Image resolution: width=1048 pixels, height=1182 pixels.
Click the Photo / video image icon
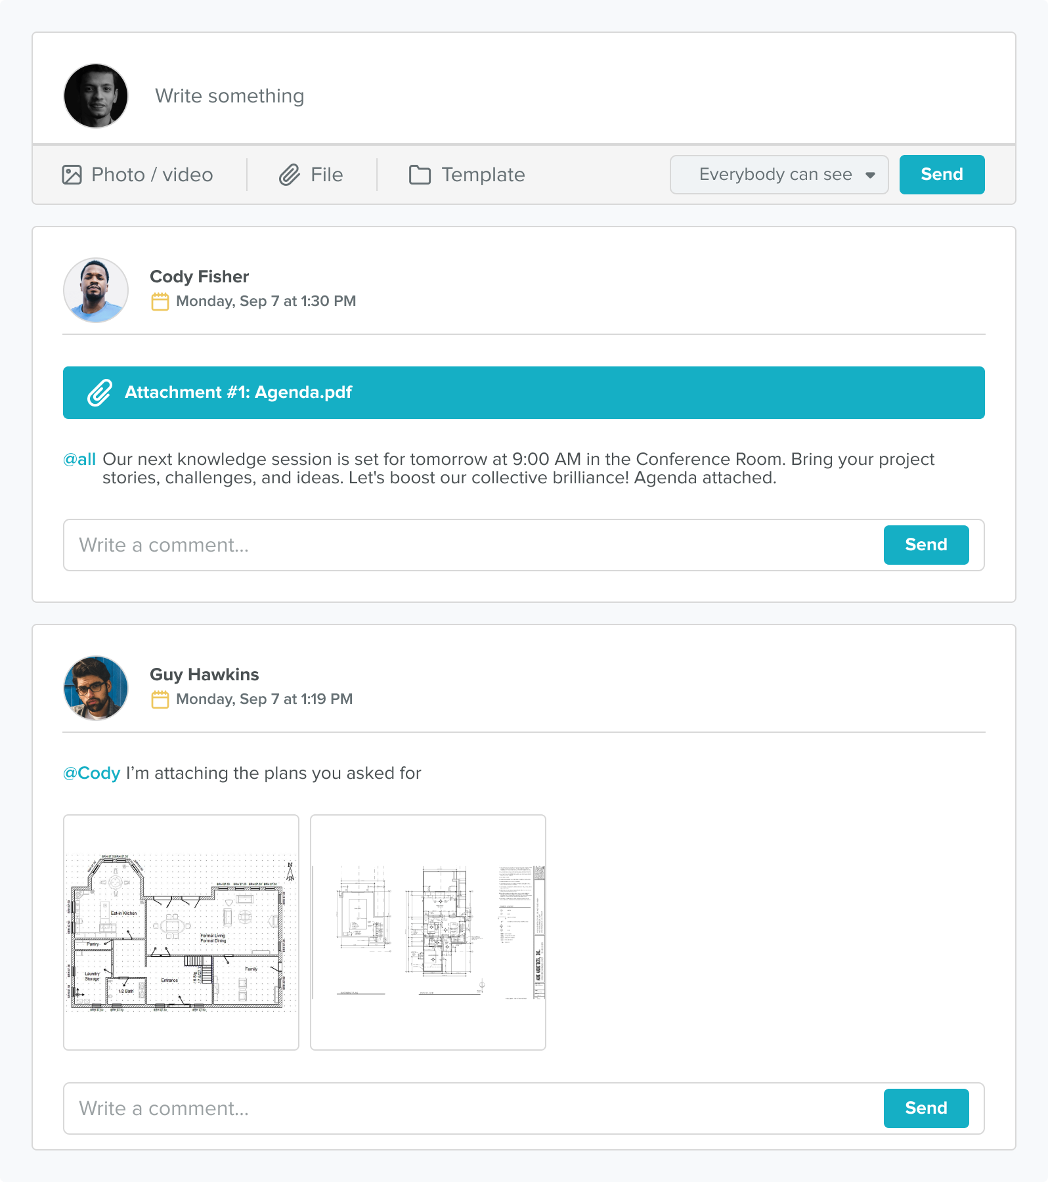pyautogui.click(x=72, y=175)
